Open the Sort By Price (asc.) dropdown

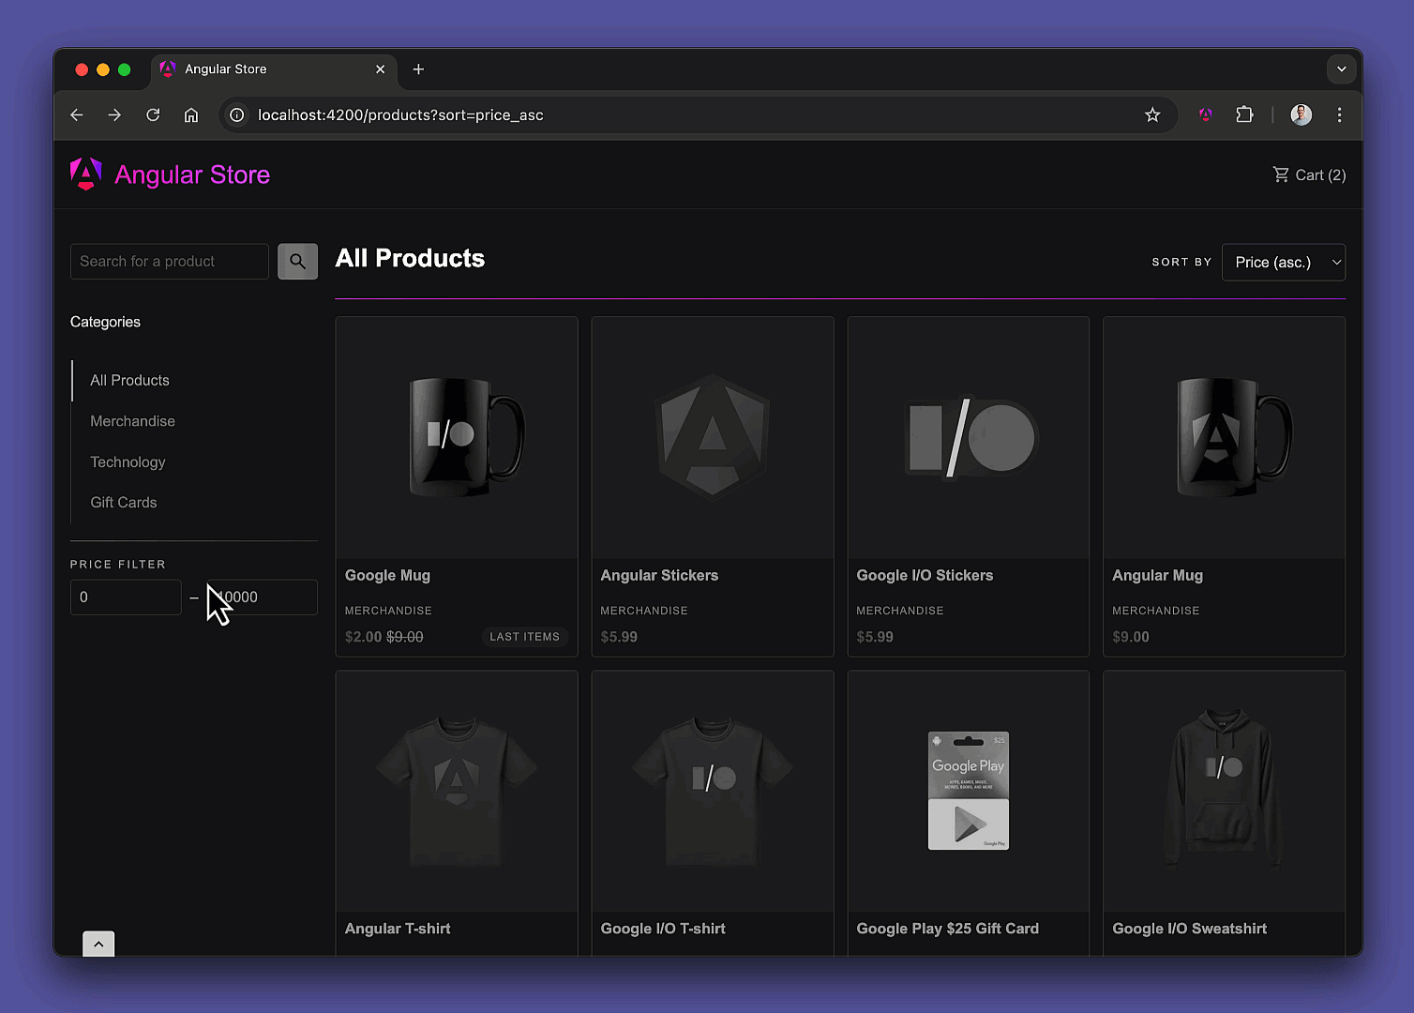click(1284, 263)
